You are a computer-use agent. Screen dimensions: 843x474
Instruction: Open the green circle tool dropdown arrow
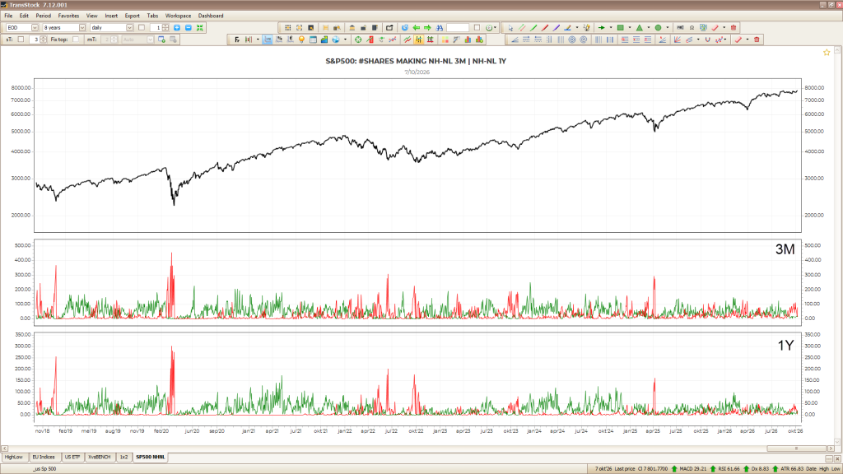click(668, 27)
